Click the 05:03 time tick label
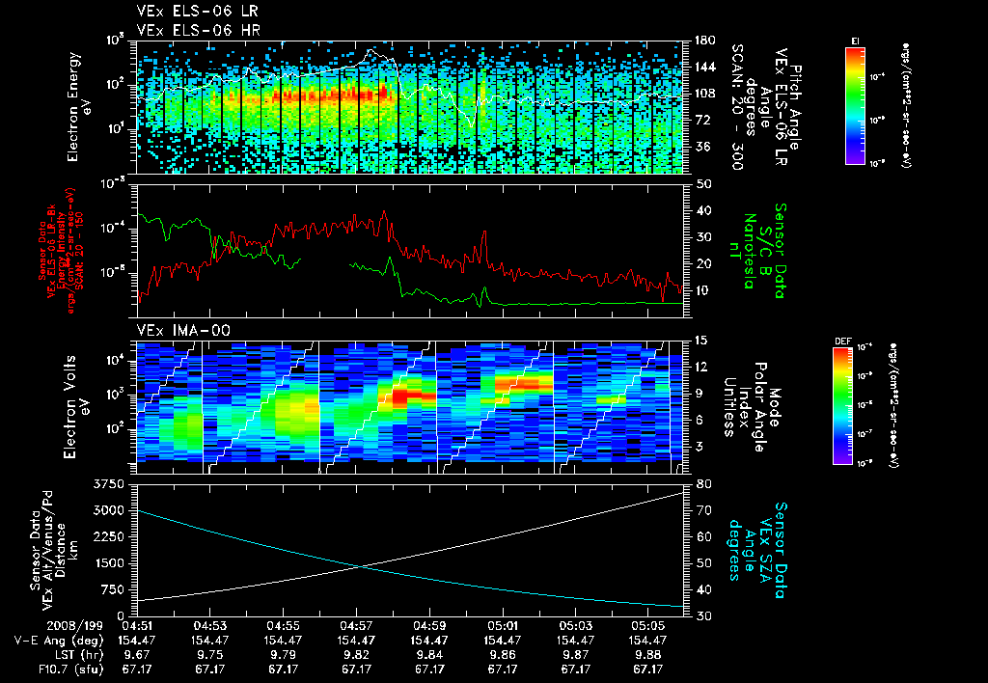 [575, 626]
